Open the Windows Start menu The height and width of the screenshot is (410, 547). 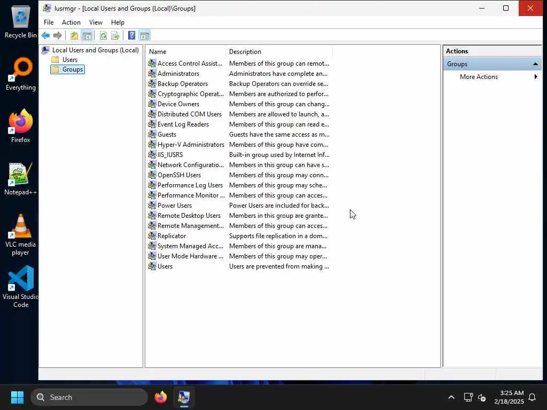[x=17, y=397]
